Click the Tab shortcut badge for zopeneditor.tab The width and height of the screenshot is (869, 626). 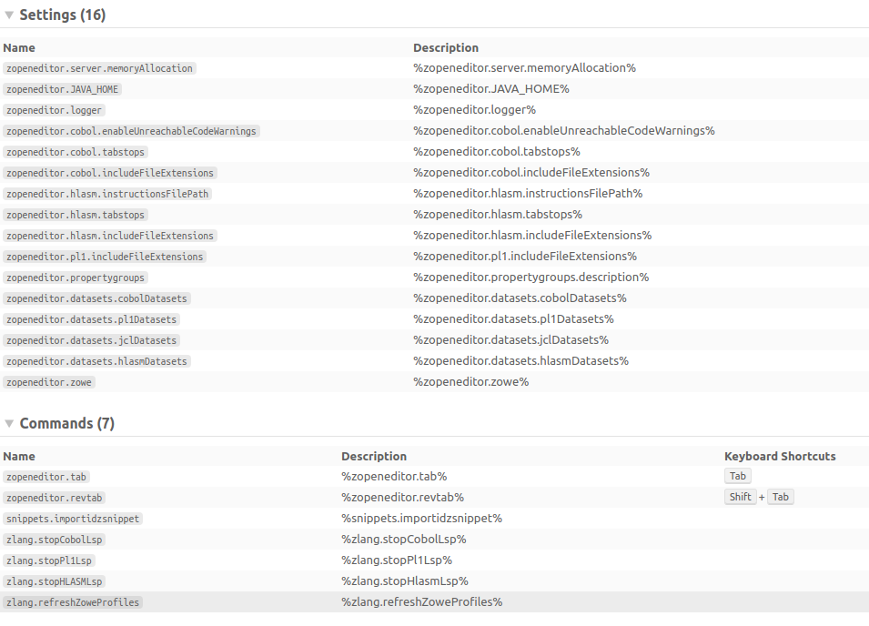pos(737,475)
